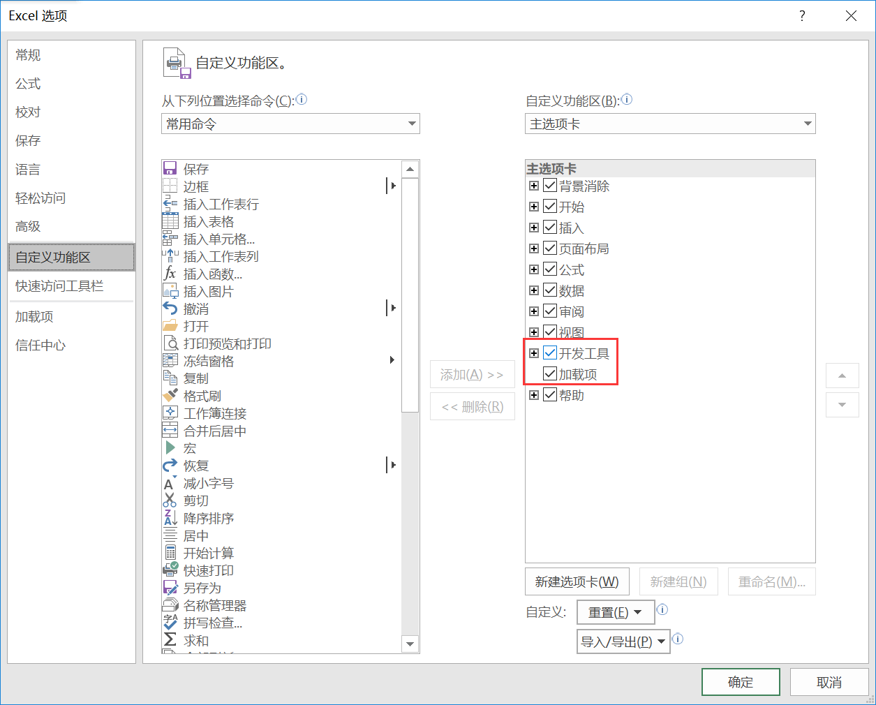Disable the 数据 tab checkbox
Image resolution: width=876 pixels, height=705 pixels.
pos(550,290)
